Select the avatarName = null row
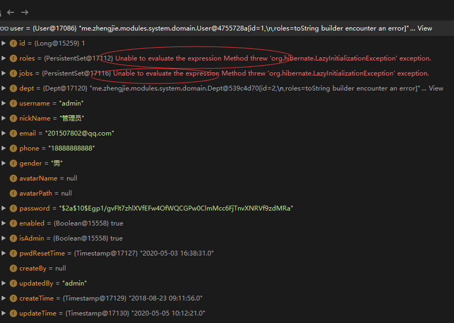Viewport: 454px width, 323px height. tap(227, 178)
